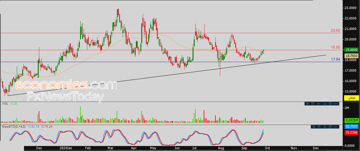Move the SlowSTO panel up
360x151 pixels.
tap(325, 127)
